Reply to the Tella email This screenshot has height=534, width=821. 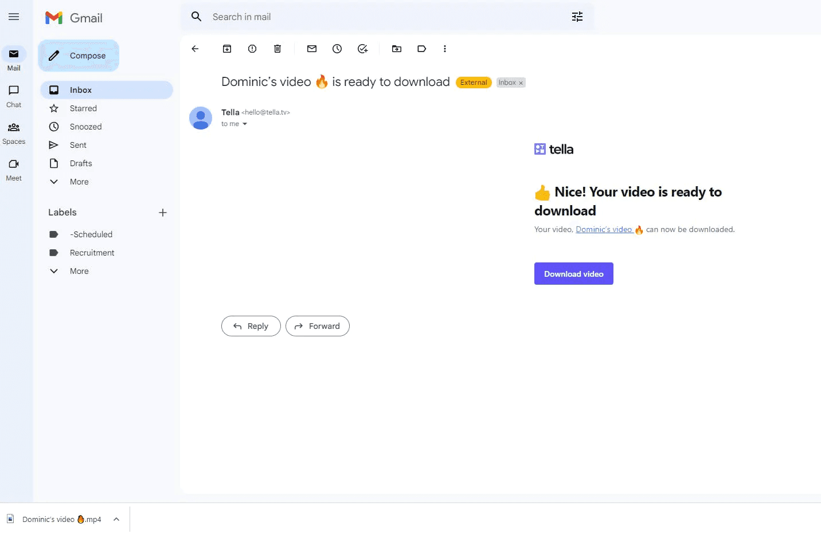pyautogui.click(x=251, y=326)
